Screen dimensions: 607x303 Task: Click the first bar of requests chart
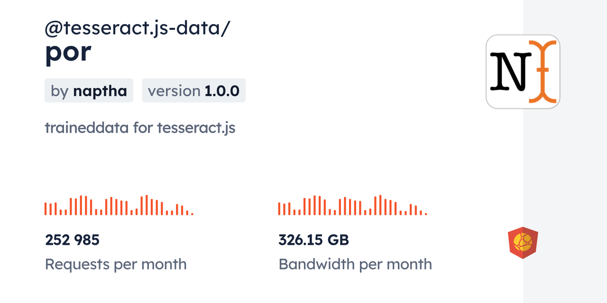[x=46, y=209]
